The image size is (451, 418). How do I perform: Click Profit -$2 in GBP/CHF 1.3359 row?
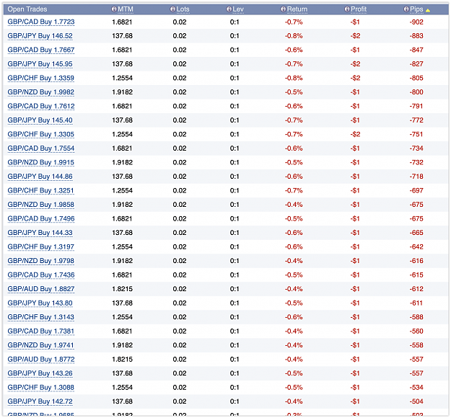(355, 78)
